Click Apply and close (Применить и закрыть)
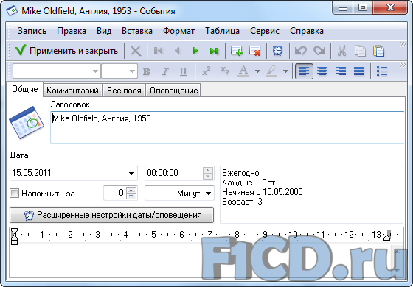This screenshot has width=413, height=287. [66, 51]
